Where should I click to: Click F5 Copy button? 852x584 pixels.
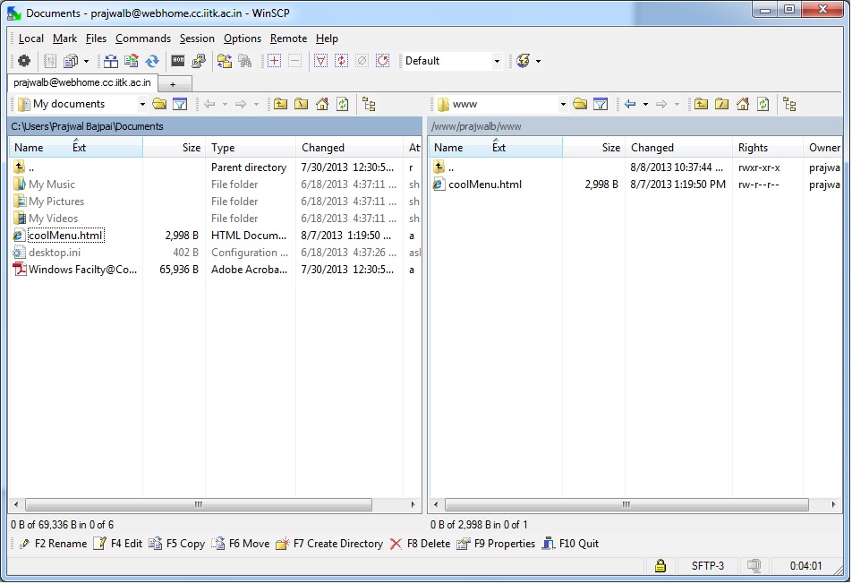(177, 543)
